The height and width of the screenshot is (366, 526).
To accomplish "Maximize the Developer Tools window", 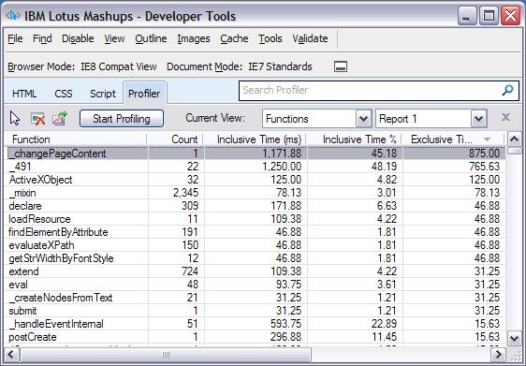I will [489, 16].
